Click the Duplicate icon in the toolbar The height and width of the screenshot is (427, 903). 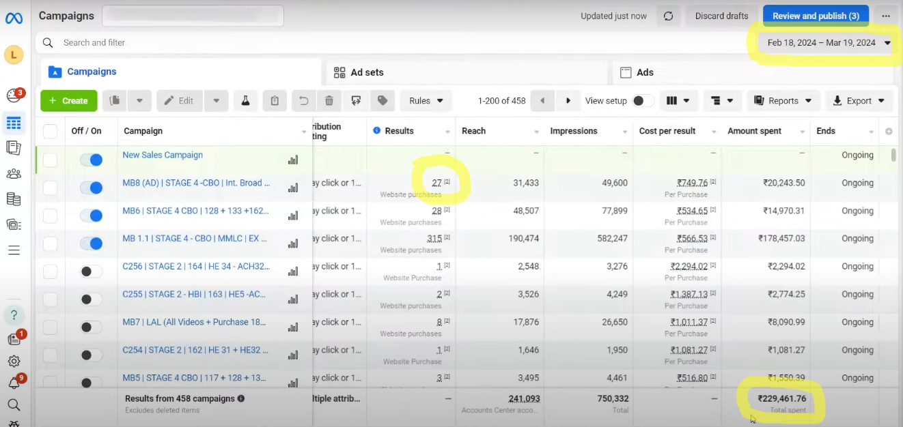pos(115,101)
